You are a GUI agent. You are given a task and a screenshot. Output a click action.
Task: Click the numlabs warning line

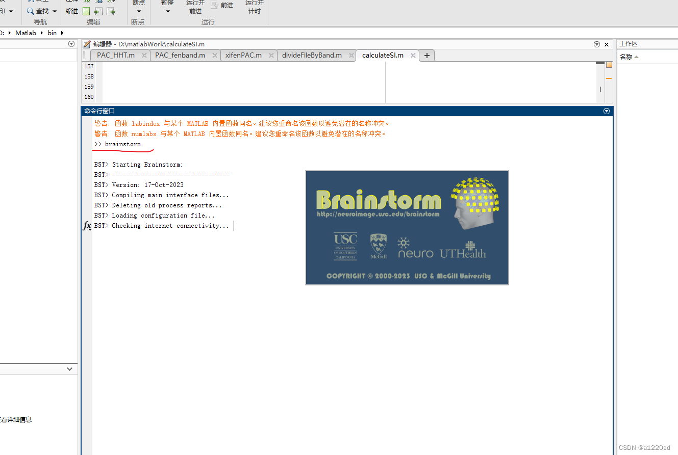tap(240, 133)
